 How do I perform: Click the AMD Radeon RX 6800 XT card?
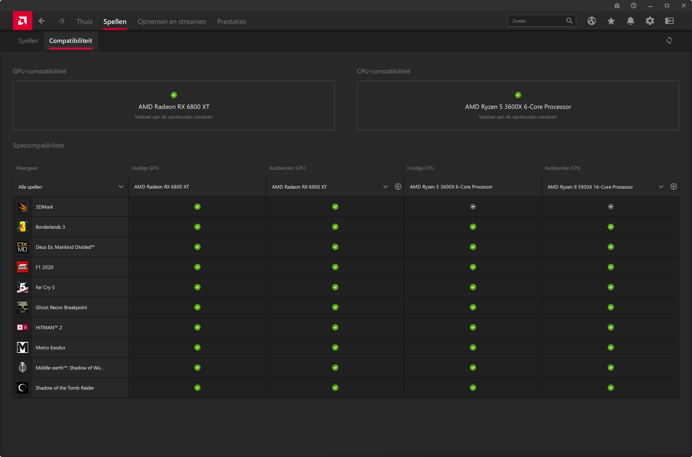(x=174, y=105)
